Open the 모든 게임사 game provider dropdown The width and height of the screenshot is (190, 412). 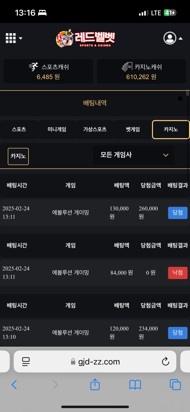coord(133,155)
